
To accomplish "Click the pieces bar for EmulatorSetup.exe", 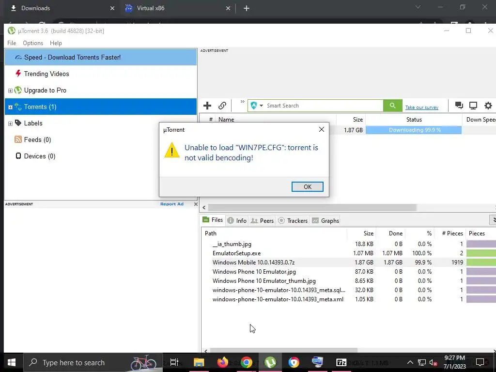I will [481, 253].
